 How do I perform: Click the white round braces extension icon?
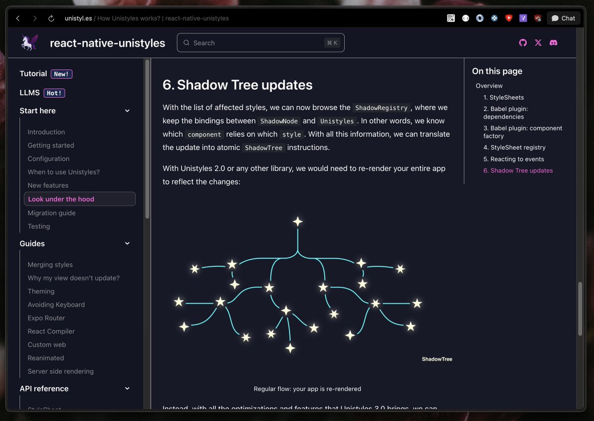tap(465, 18)
